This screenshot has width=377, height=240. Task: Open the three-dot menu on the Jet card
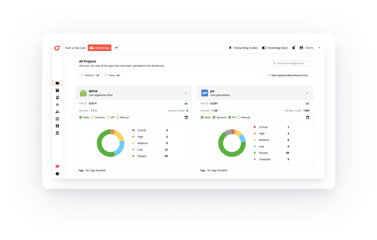tap(307, 93)
